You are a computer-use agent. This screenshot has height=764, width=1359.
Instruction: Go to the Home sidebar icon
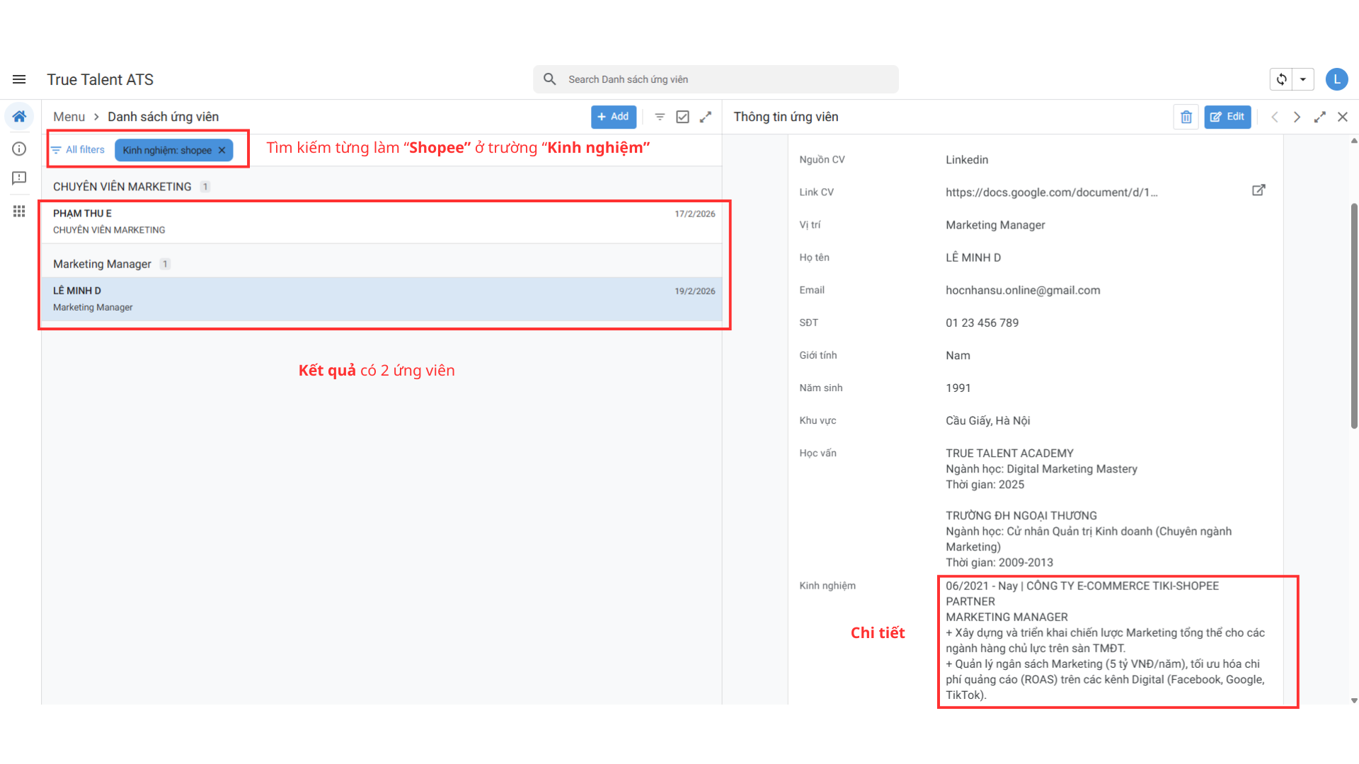[19, 117]
